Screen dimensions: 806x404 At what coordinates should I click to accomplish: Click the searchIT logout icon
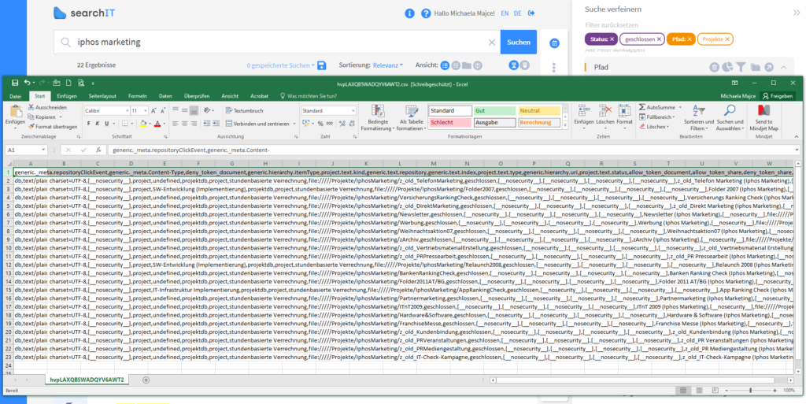click(531, 13)
